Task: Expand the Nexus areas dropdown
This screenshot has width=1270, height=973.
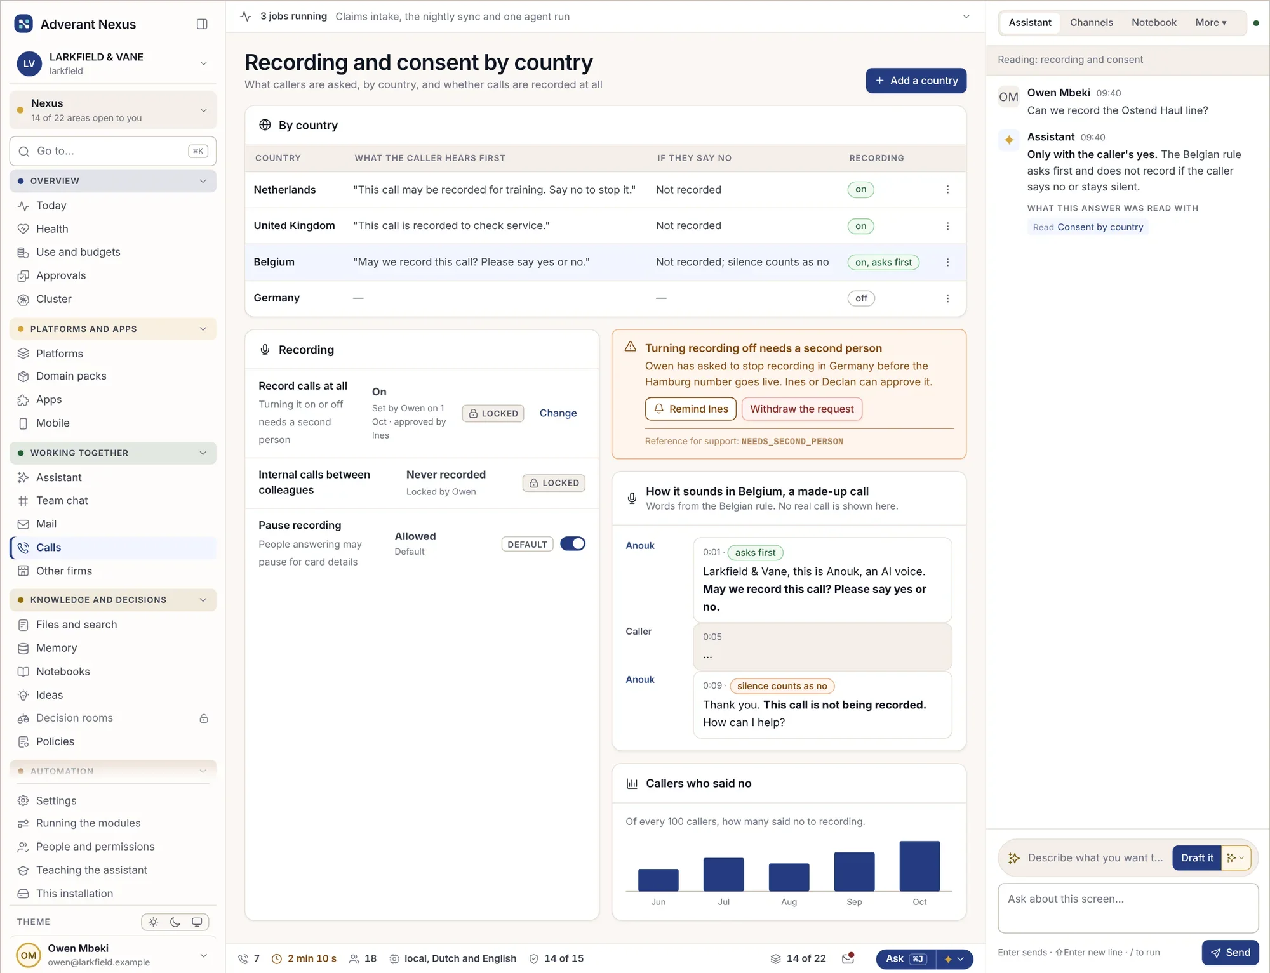Action: tap(113, 110)
